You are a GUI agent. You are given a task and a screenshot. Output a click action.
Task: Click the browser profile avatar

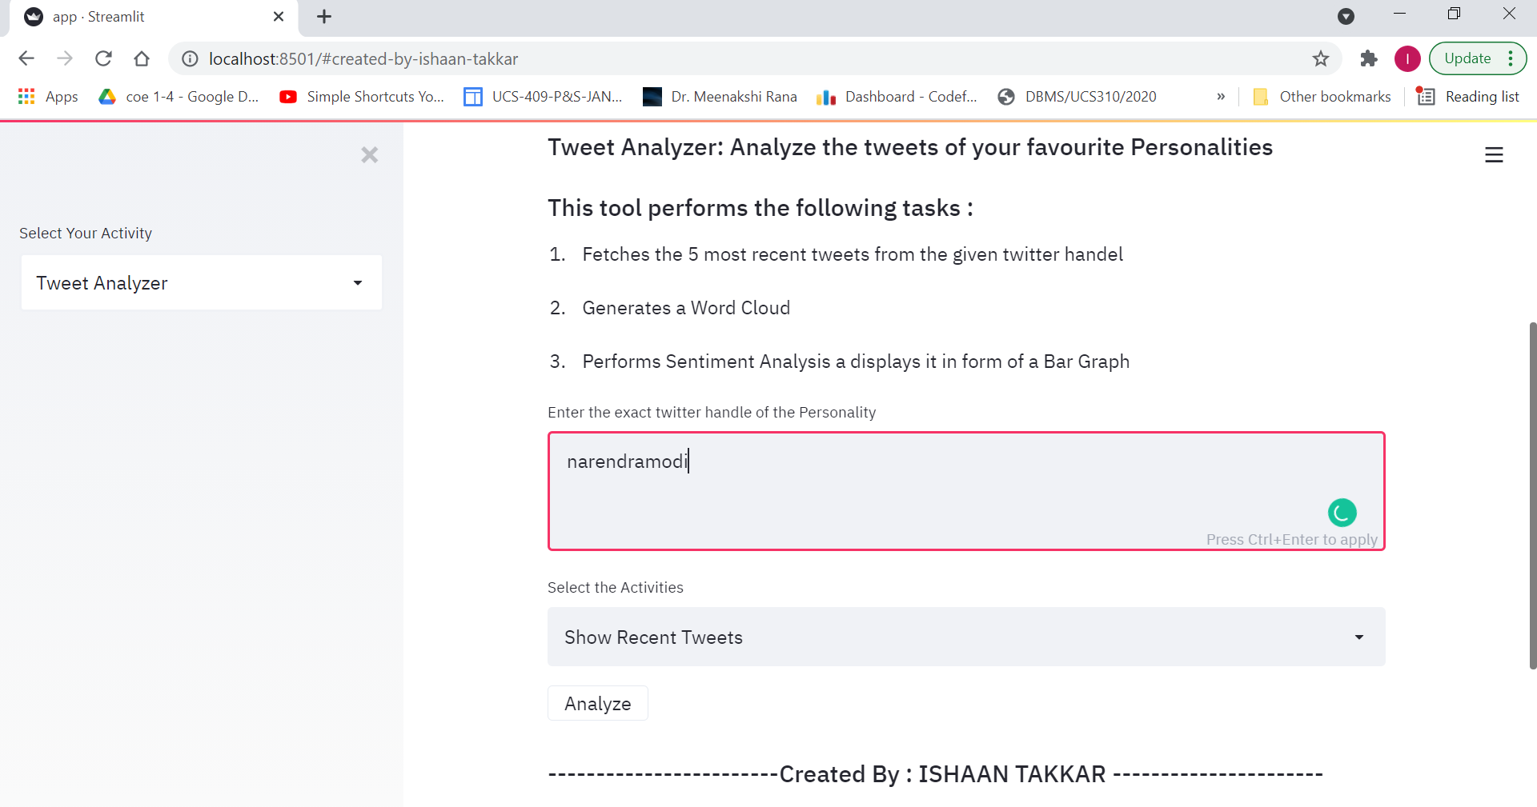[1407, 58]
